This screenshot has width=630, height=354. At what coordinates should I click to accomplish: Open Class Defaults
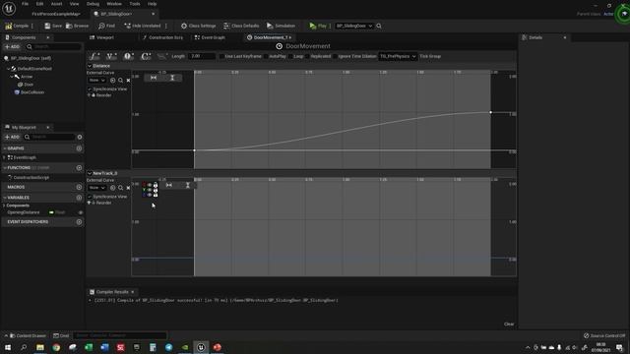tap(241, 26)
